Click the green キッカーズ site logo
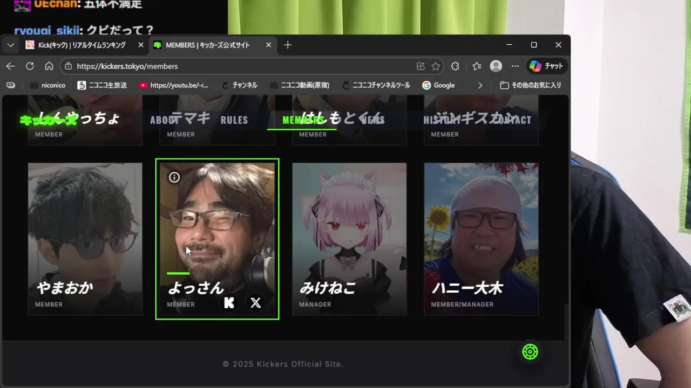Image resolution: width=691 pixels, height=388 pixels. pos(48,120)
